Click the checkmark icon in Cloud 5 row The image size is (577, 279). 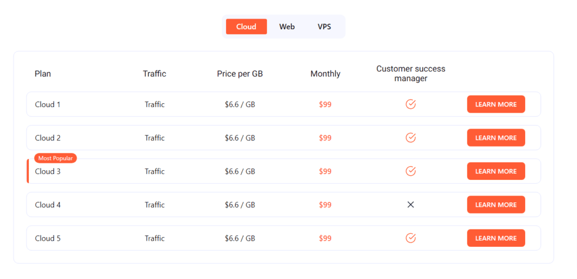point(411,238)
